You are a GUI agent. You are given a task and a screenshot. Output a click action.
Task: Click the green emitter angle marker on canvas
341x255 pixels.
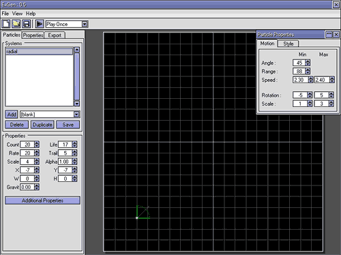pos(143,212)
